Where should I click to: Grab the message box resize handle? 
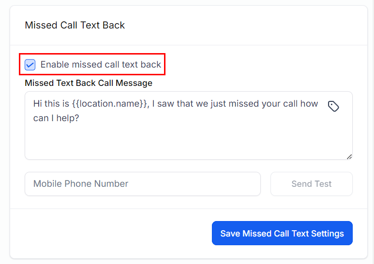(x=349, y=156)
